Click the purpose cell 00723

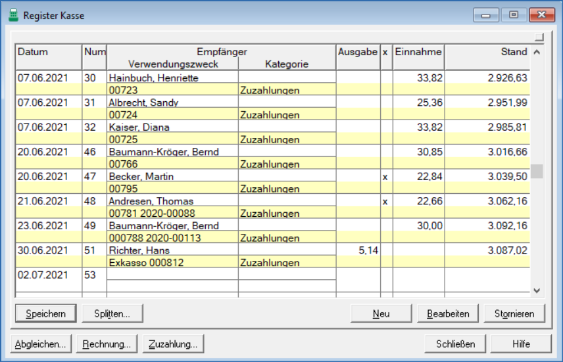(172, 90)
